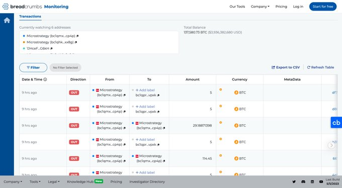Click the New badge beside Knowledge Hub
342x188 pixels.
(99, 181)
